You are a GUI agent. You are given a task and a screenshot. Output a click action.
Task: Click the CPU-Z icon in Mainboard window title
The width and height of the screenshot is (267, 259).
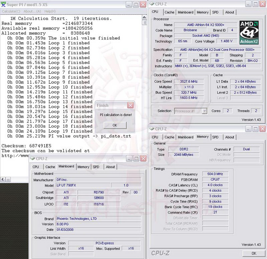click(32, 158)
